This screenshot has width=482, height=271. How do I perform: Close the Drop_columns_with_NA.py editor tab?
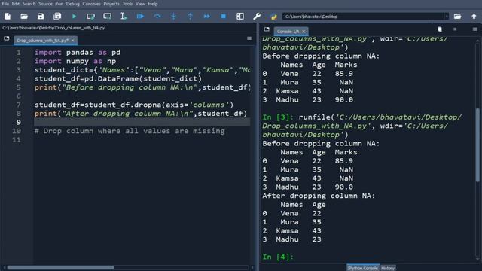[73, 40]
